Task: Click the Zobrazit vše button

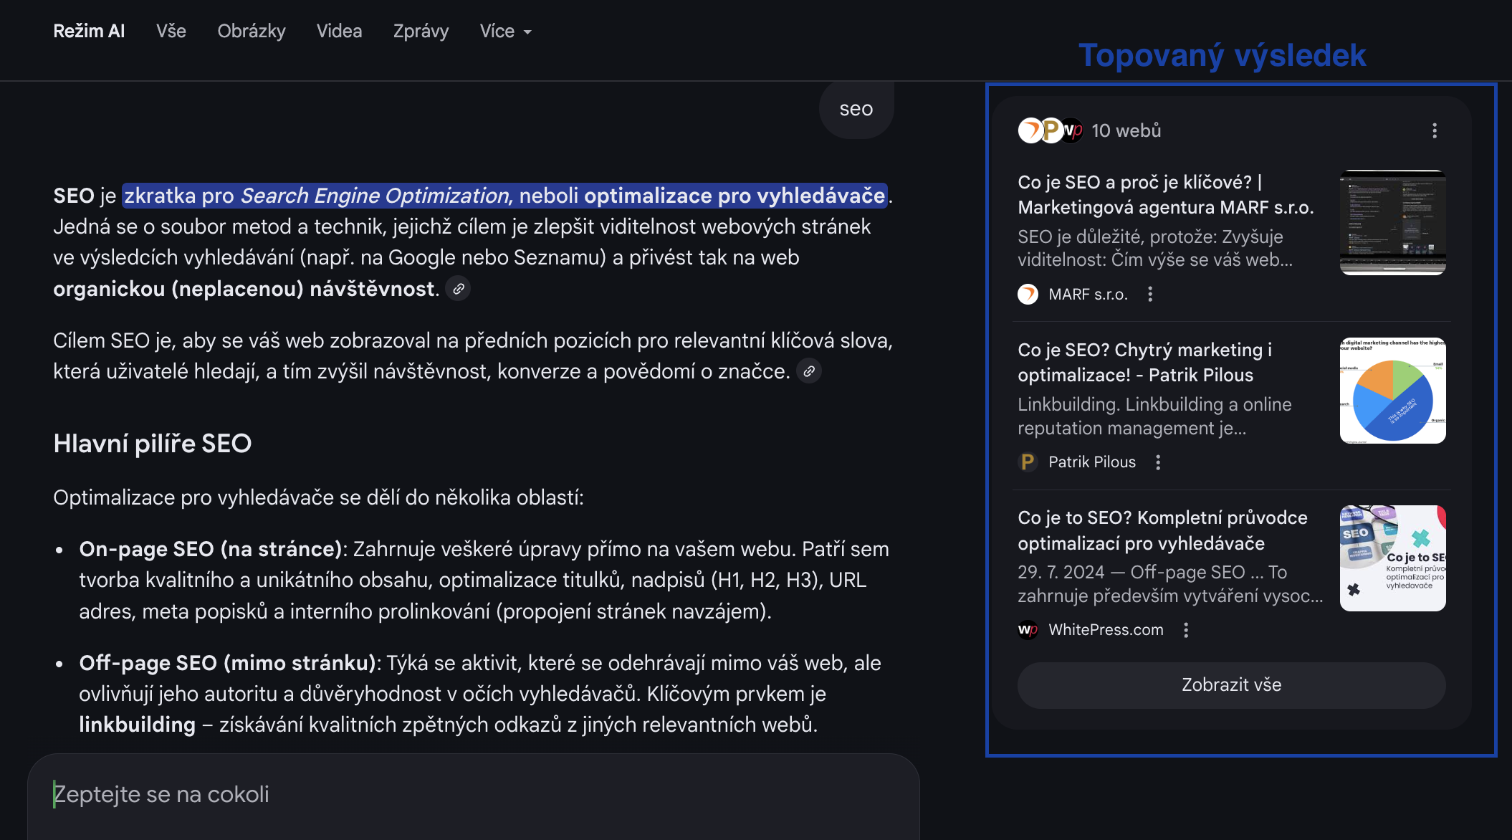Action: pyautogui.click(x=1230, y=685)
